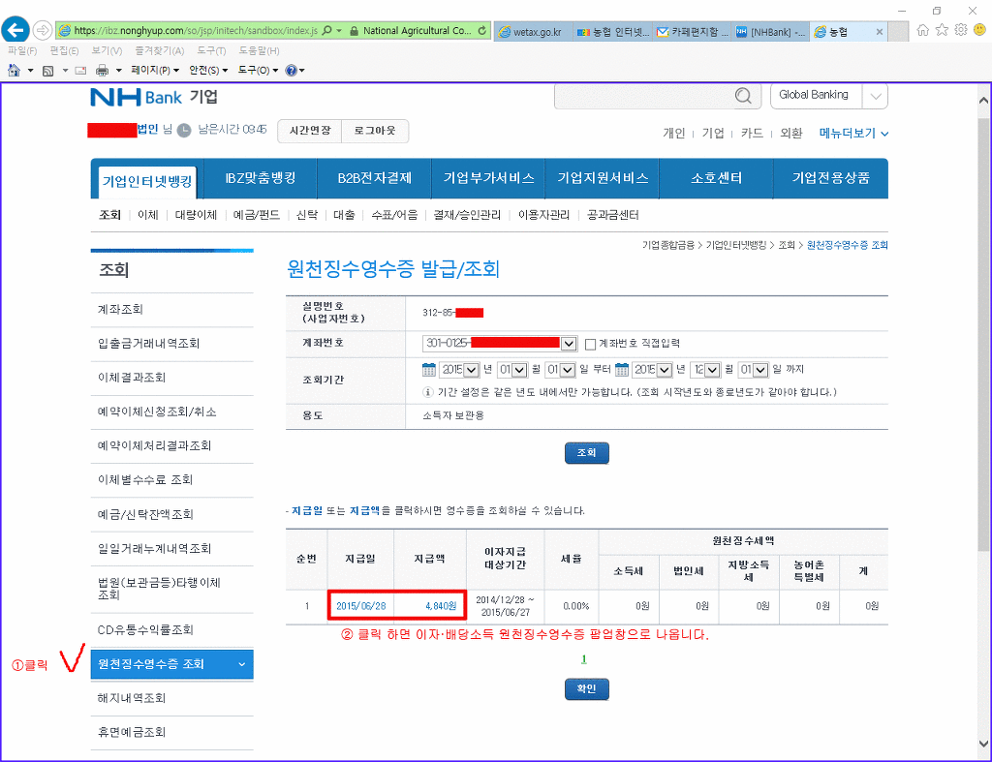Open the 파일(F) menu
992x762 pixels.
point(22,50)
